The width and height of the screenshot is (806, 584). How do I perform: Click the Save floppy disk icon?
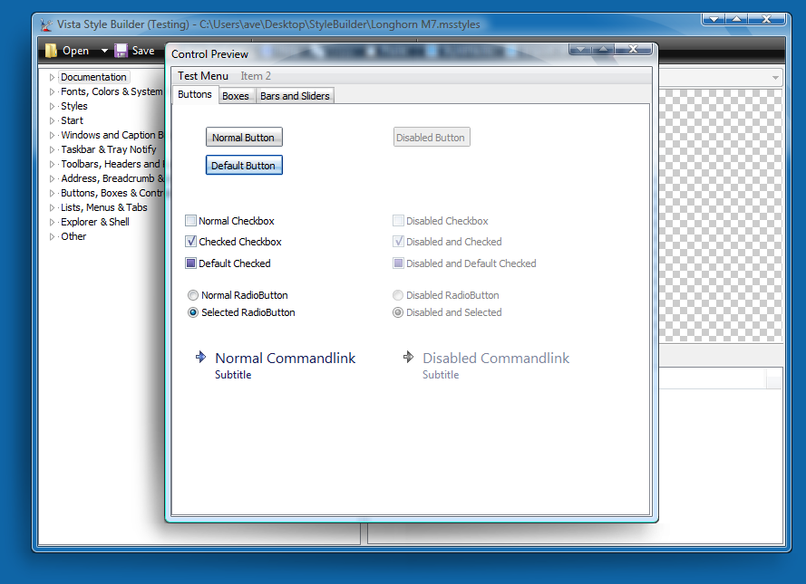[121, 51]
